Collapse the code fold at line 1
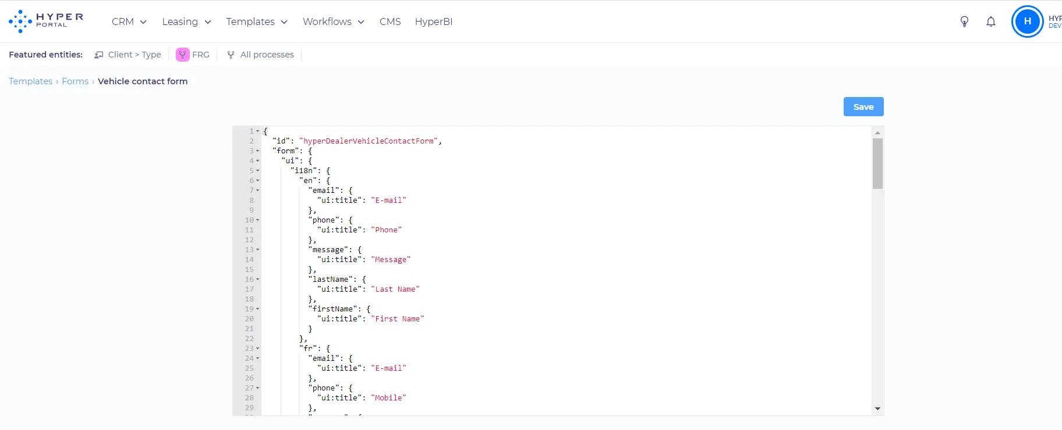The height and width of the screenshot is (430, 1062). click(258, 131)
